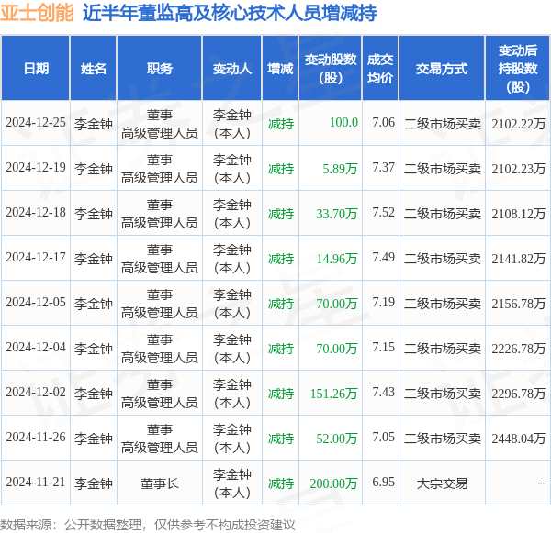
Task: Click the 大宗交易 transaction type cell
Action: 442,483
